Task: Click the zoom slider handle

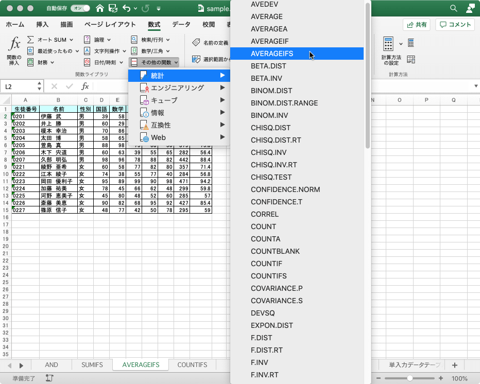Action: point(409,378)
